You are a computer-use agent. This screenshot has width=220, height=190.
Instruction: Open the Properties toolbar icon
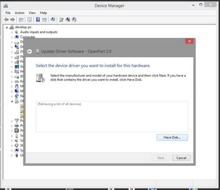coord(29,19)
